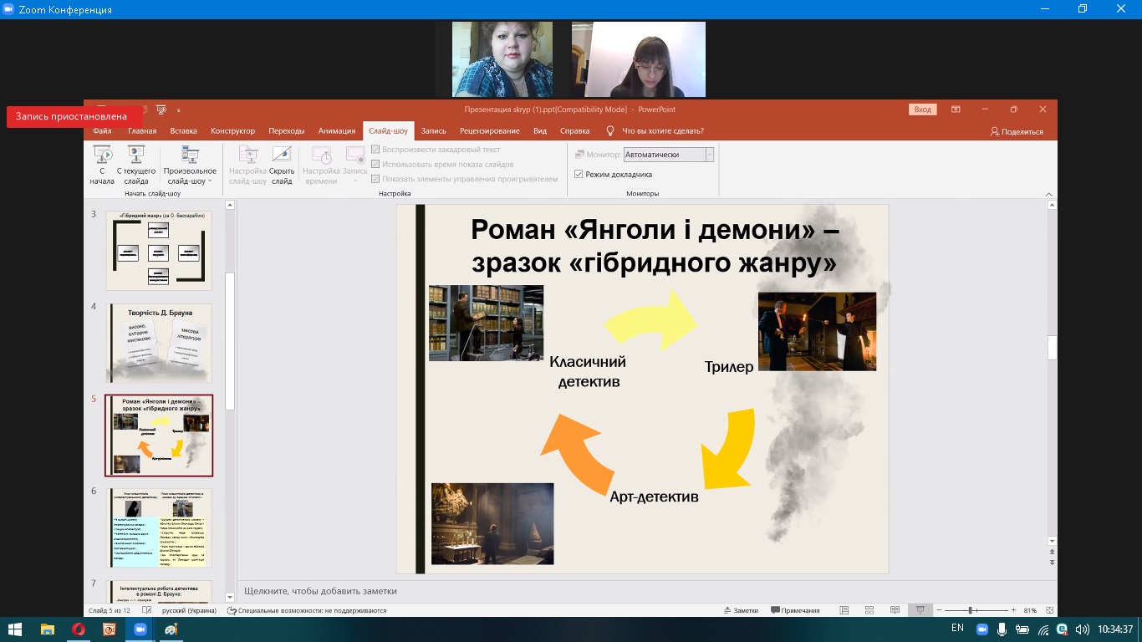This screenshot has width=1142, height=642.
Task: Launch slideshow from status bar icon
Action: [x=920, y=610]
